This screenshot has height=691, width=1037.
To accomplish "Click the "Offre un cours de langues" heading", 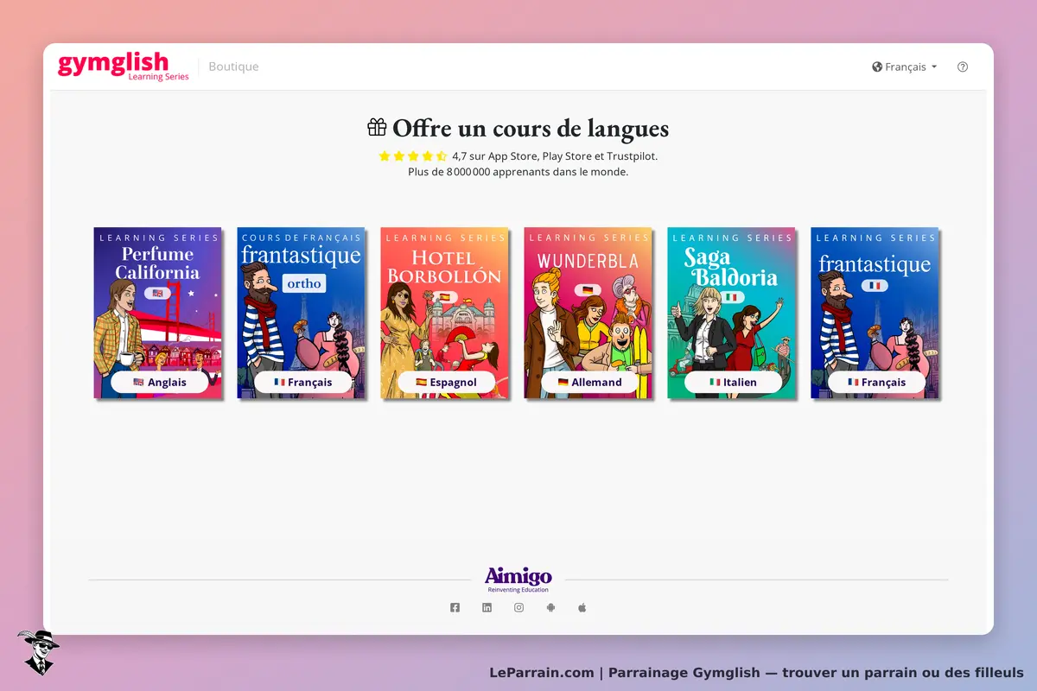I will pyautogui.click(x=531, y=129).
